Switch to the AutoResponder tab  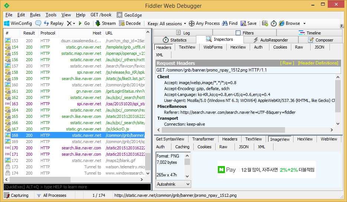(271, 40)
